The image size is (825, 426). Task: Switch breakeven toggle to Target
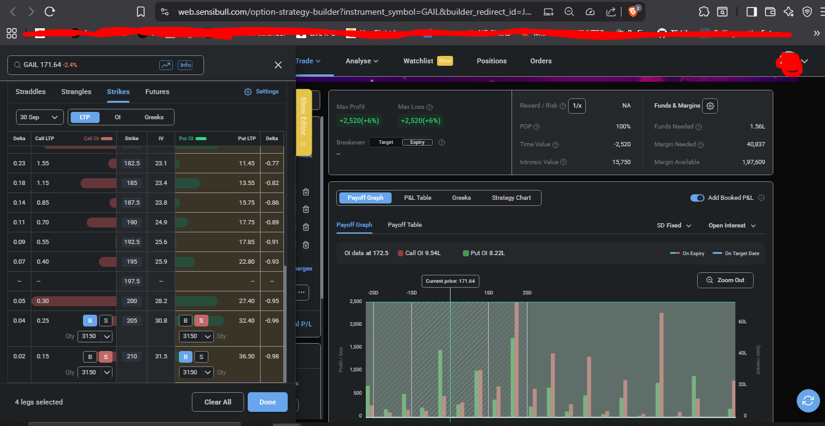(x=385, y=142)
